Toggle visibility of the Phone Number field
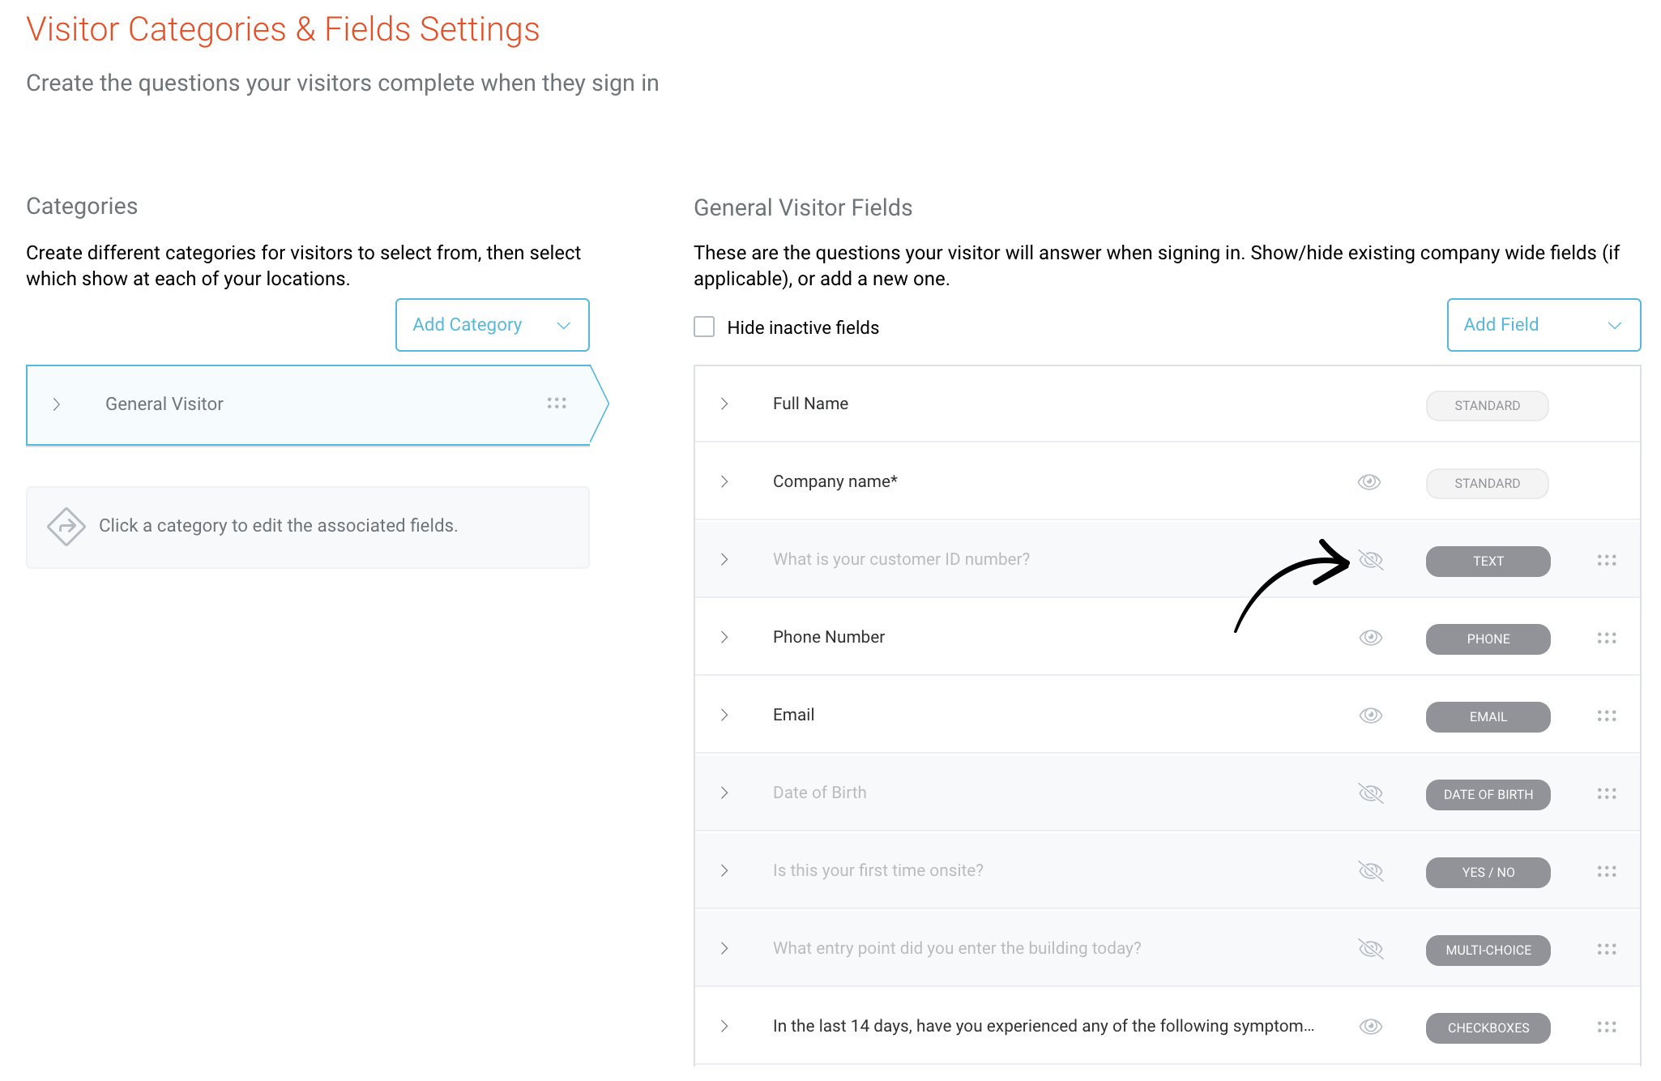Viewport: 1661px width, 1081px height. coord(1371,638)
